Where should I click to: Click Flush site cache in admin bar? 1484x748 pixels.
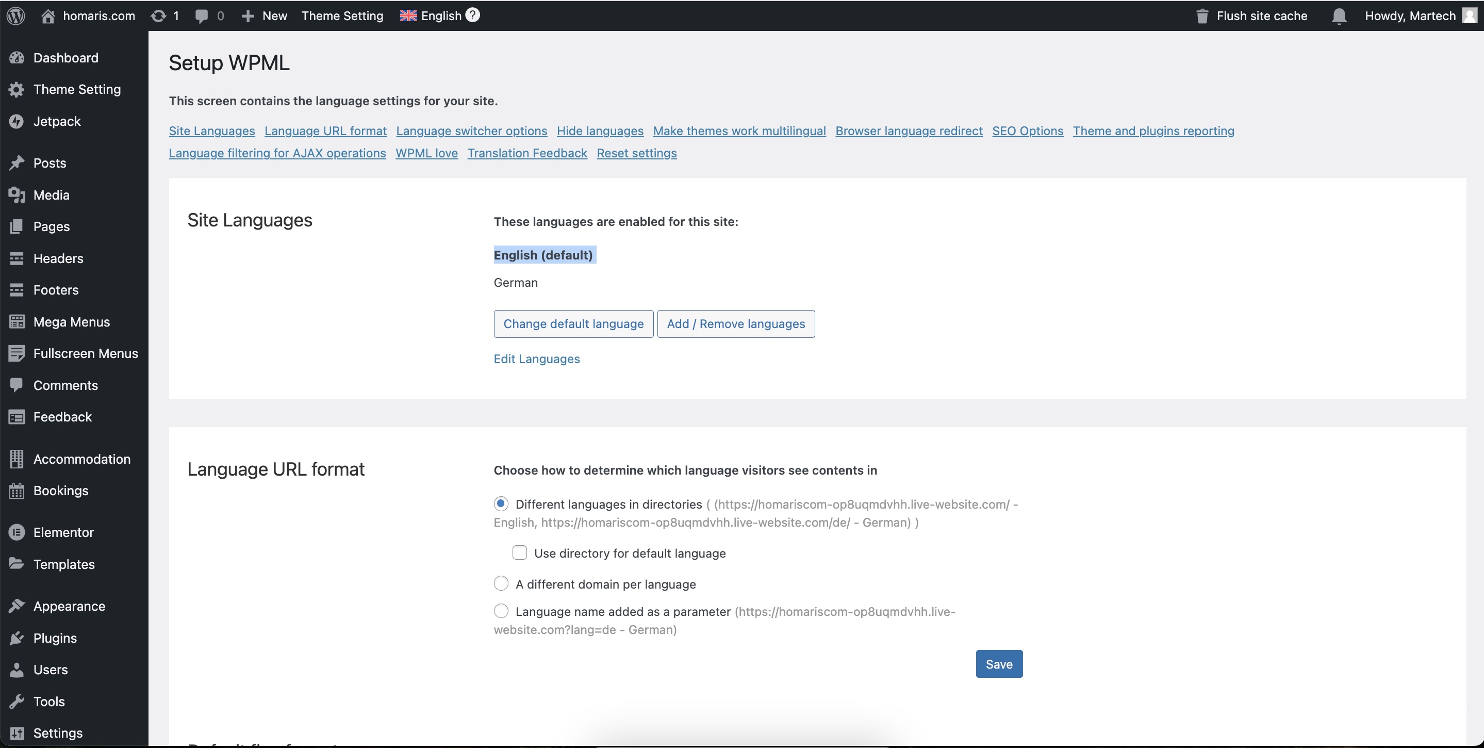click(x=1251, y=16)
